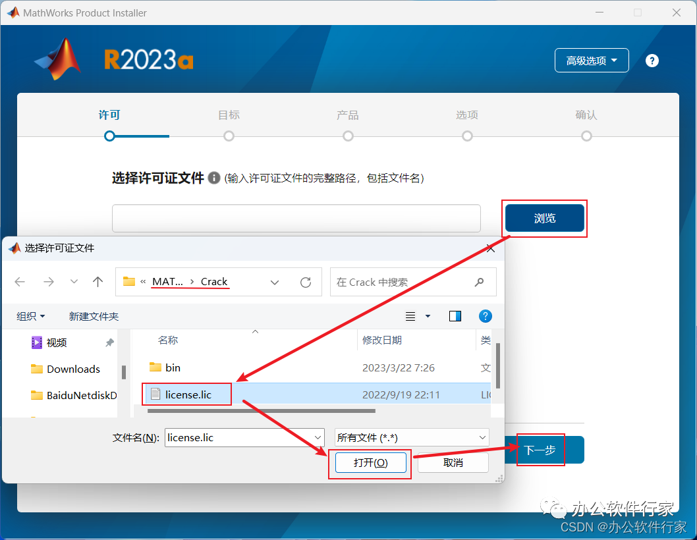The image size is (697, 540).
Task: Toggle the preview pane icon
Action: pos(455,316)
